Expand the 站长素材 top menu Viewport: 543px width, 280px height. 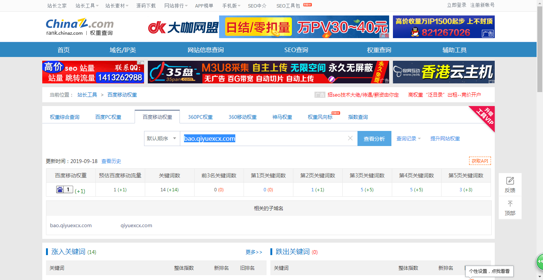(x=117, y=6)
